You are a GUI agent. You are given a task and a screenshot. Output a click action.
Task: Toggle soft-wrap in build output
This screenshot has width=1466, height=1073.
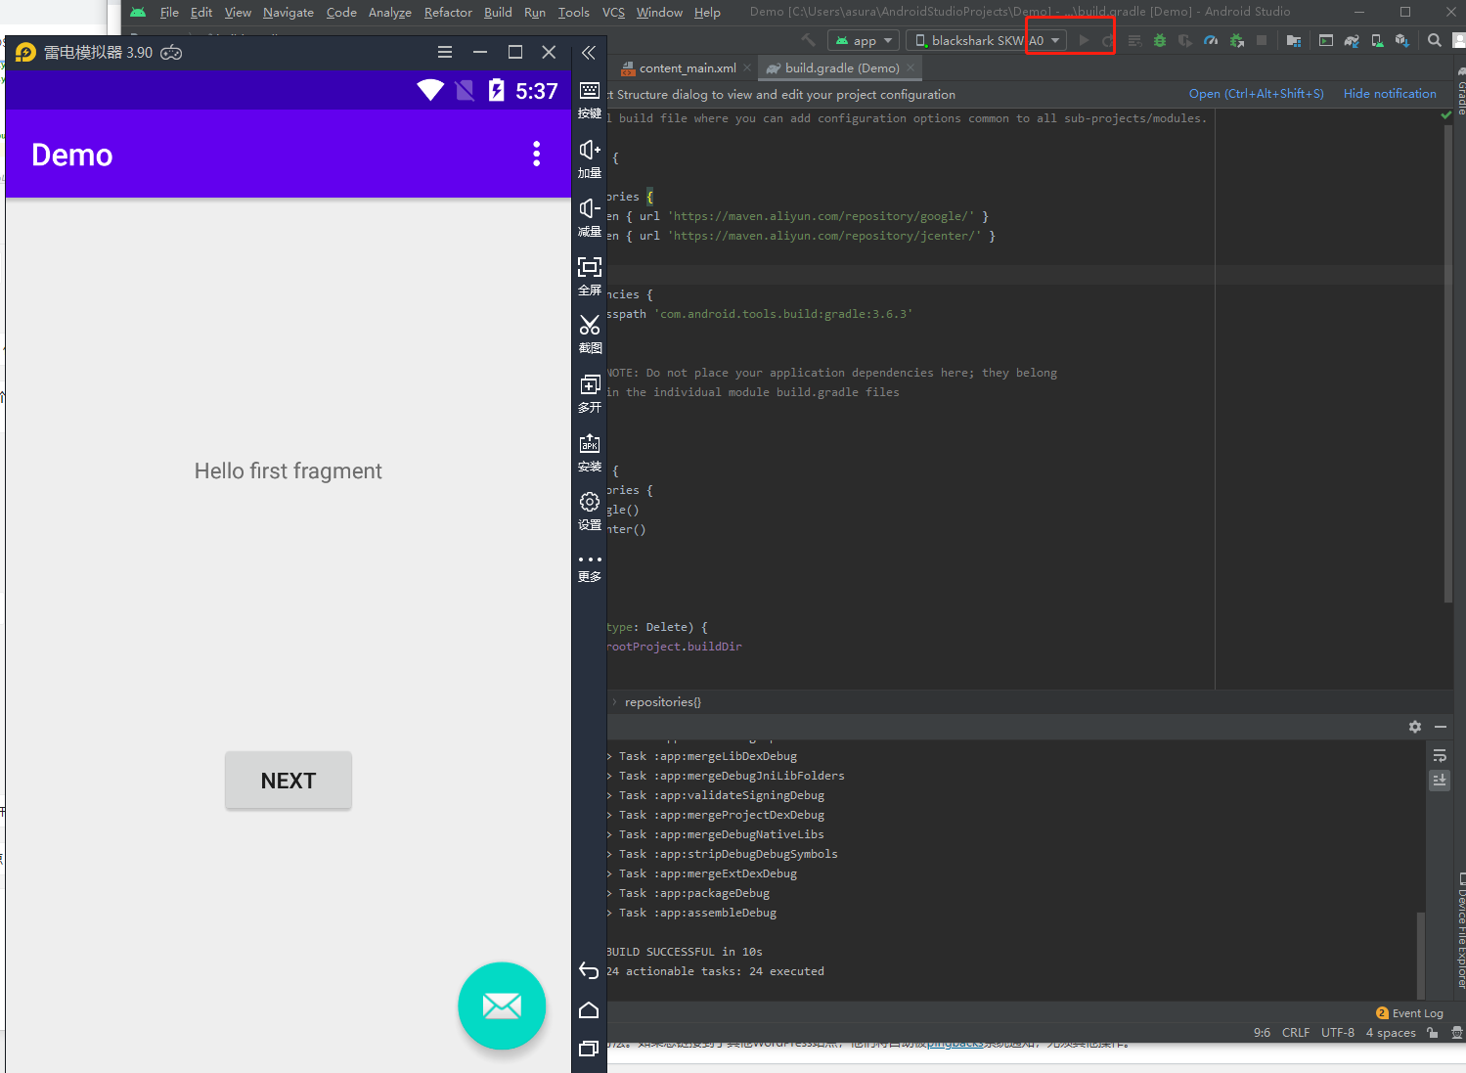1440,756
